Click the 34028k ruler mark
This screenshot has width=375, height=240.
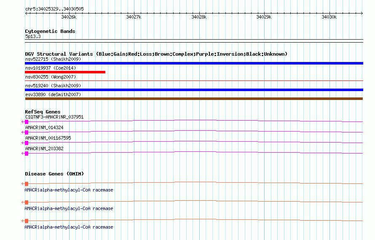pyautogui.click(x=199, y=17)
